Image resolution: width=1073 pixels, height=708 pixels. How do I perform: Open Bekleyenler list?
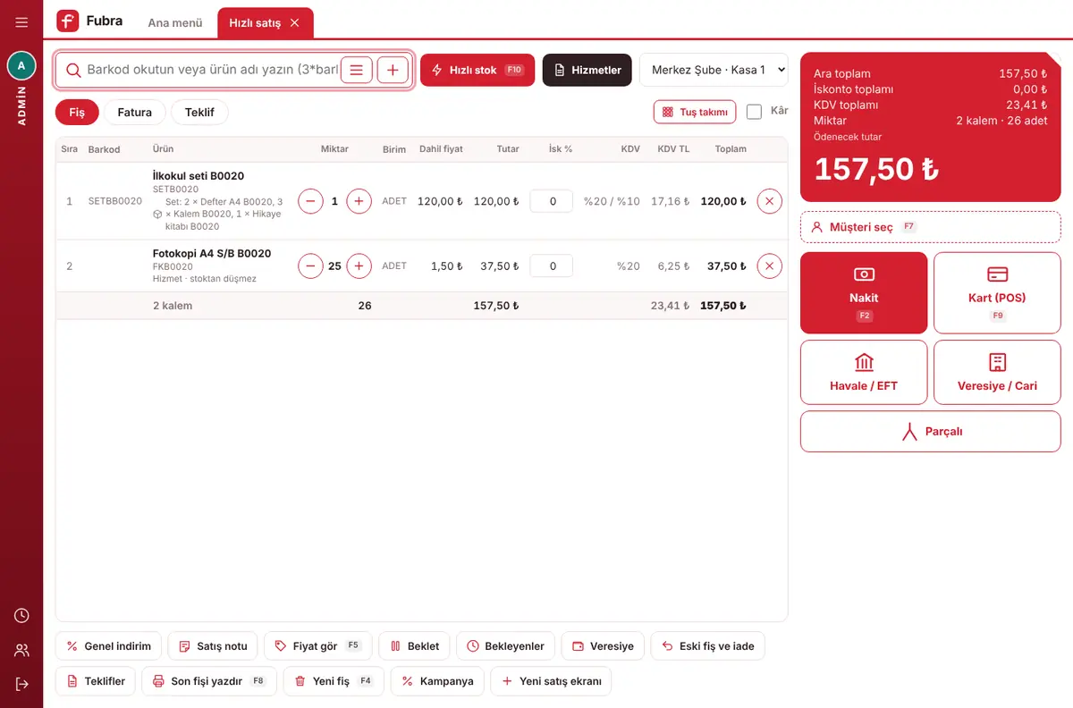pos(505,646)
